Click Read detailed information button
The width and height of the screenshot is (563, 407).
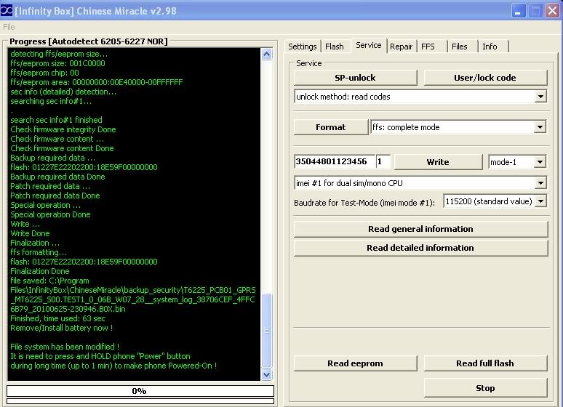(421, 248)
